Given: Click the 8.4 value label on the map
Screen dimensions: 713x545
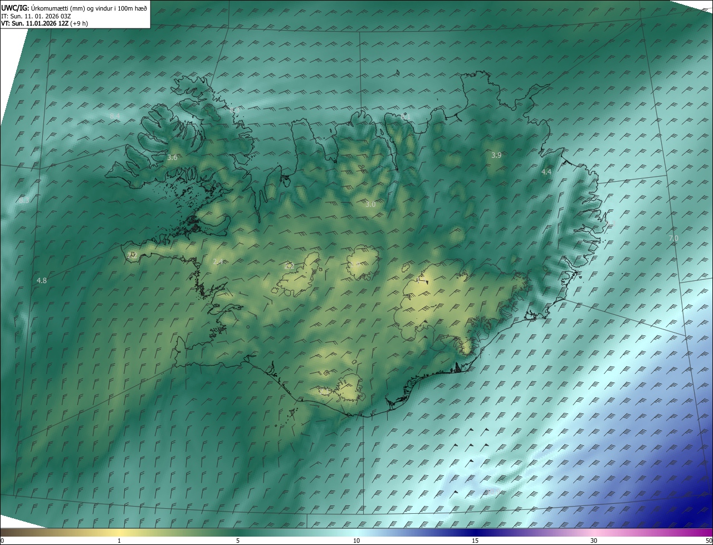Looking at the screenshot, I should pos(115,116).
